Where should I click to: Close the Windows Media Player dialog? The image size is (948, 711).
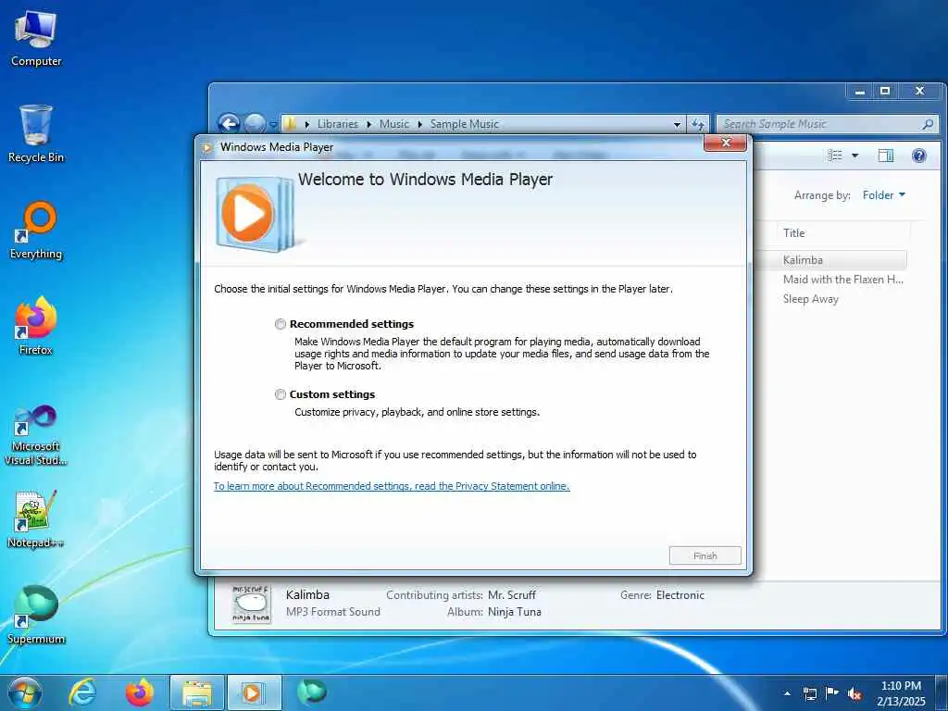pos(726,143)
